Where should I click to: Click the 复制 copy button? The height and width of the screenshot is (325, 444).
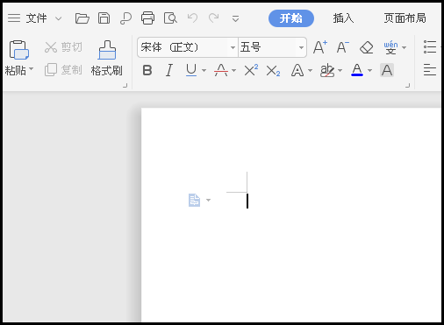pyautogui.click(x=63, y=70)
